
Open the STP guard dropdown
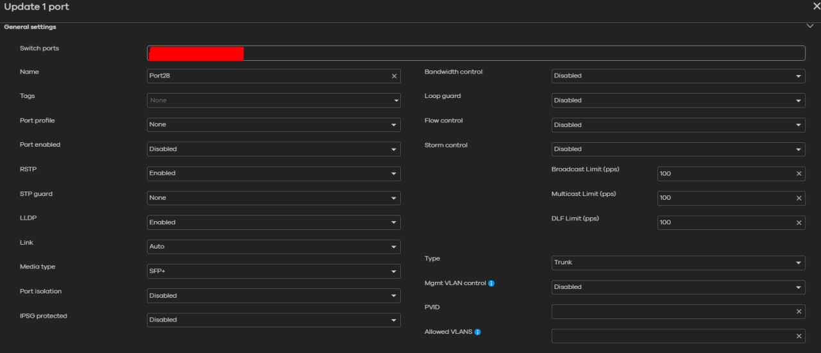pos(274,197)
